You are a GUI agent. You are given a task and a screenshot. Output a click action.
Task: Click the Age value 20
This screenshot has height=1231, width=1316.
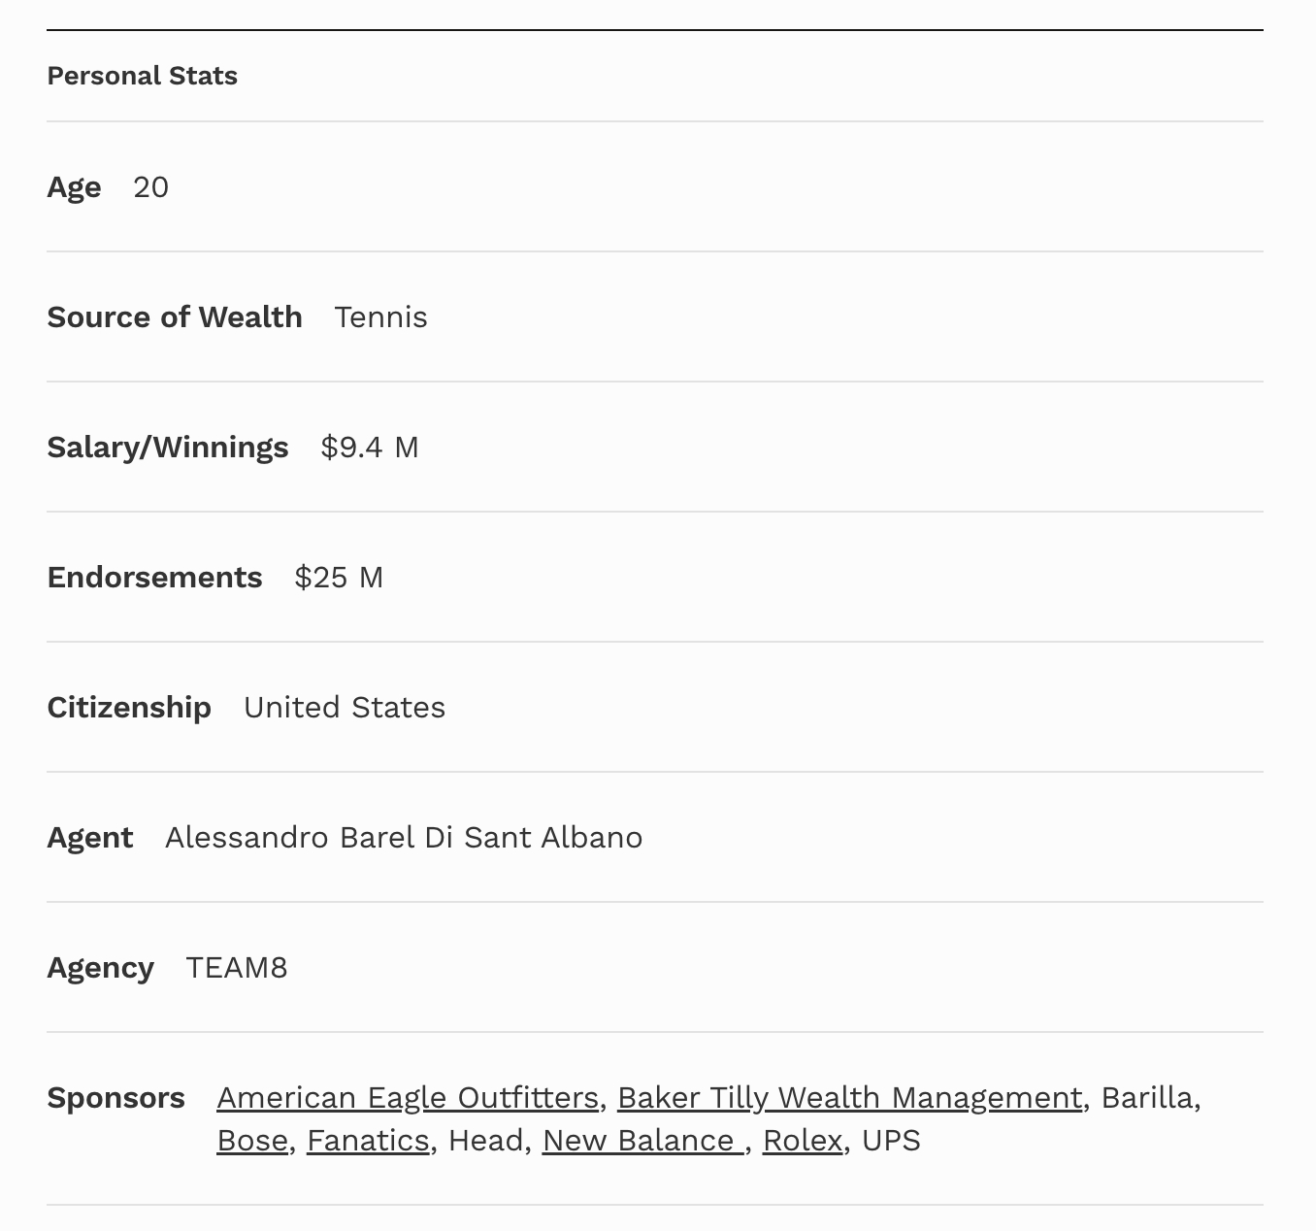tap(150, 187)
